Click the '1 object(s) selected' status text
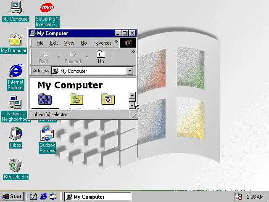The width and height of the screenshot is (269, 202). pos(49,114)
